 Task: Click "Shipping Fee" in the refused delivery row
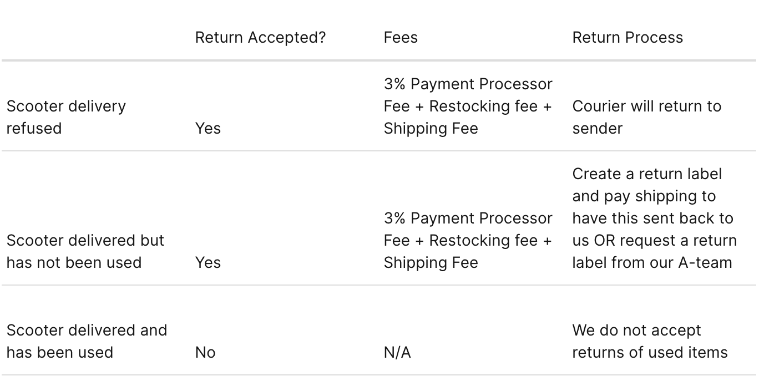click(431, 128)
